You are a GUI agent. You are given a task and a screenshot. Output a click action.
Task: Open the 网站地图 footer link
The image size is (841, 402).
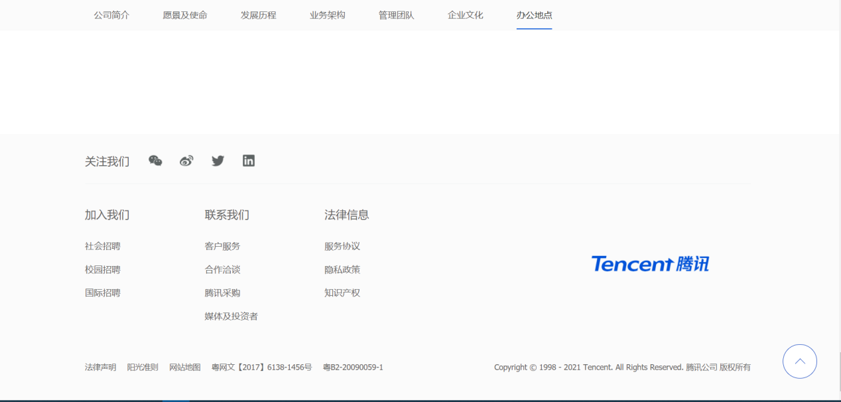point(185,367)
